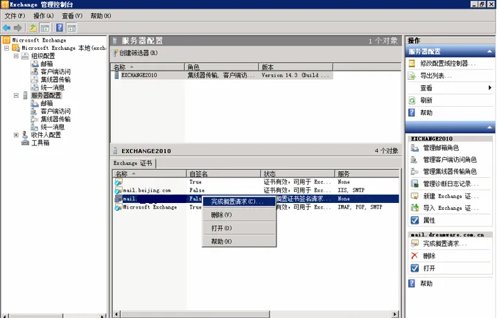Viewport: 497px width, 318px height.
Task: Click the blue Help question mark toolbar icon
Action: [60, 28]
